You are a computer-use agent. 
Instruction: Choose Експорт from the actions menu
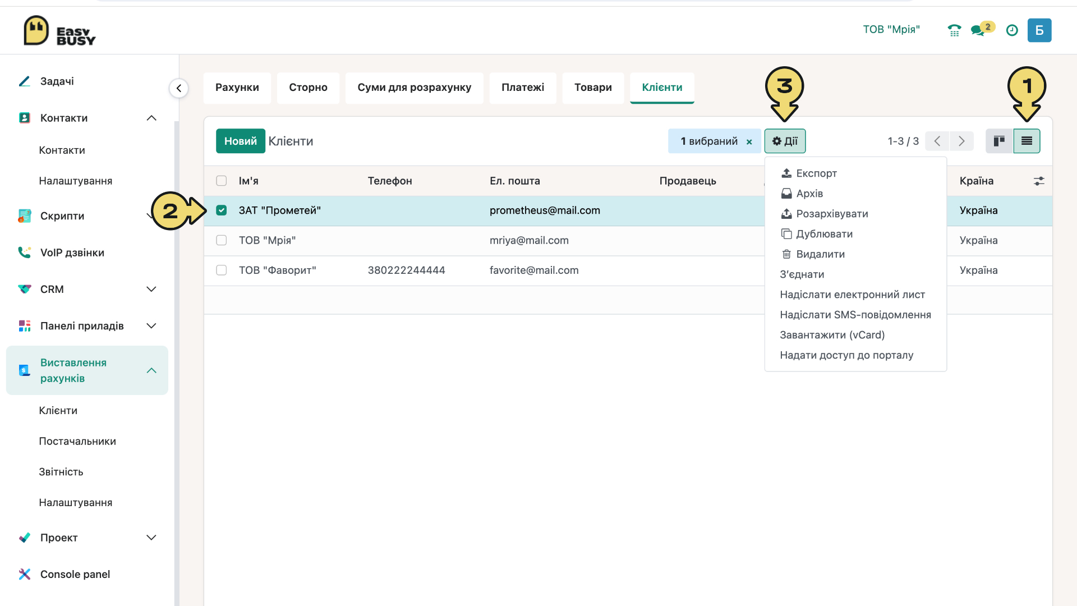coord(855,173)
